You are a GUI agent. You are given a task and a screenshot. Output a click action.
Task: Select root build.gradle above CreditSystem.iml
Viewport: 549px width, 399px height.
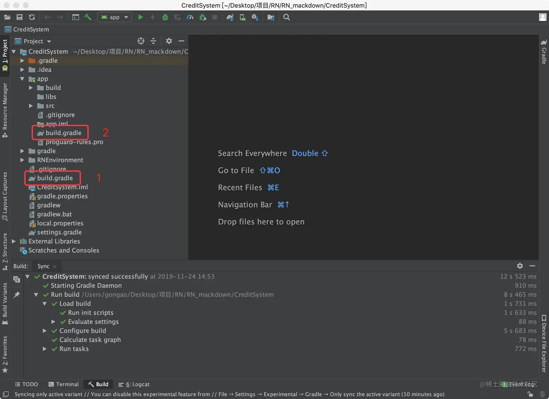55,178
